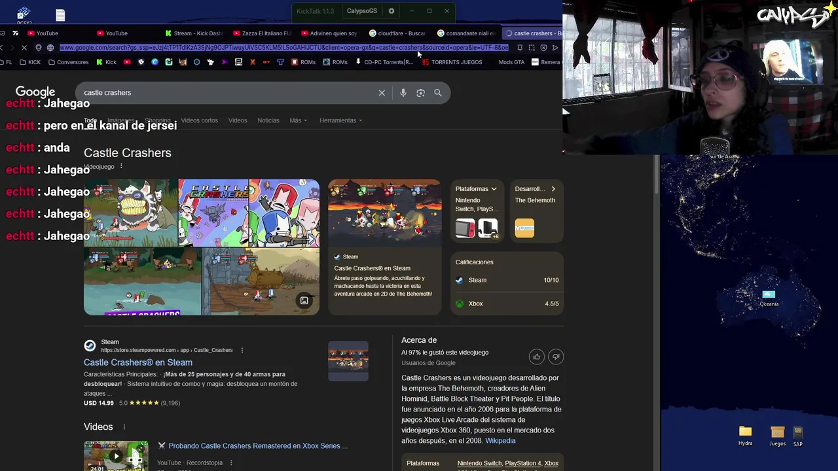
Task: Start a voice search with the microphone icon
Action: pyautogui.click(x=403, y=93)
